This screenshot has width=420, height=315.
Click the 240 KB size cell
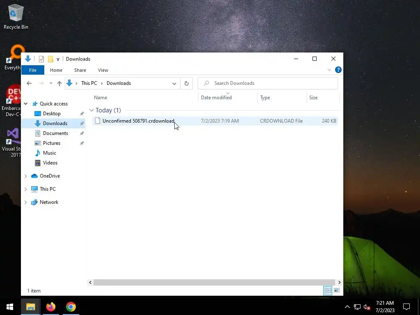pos(329,121)
